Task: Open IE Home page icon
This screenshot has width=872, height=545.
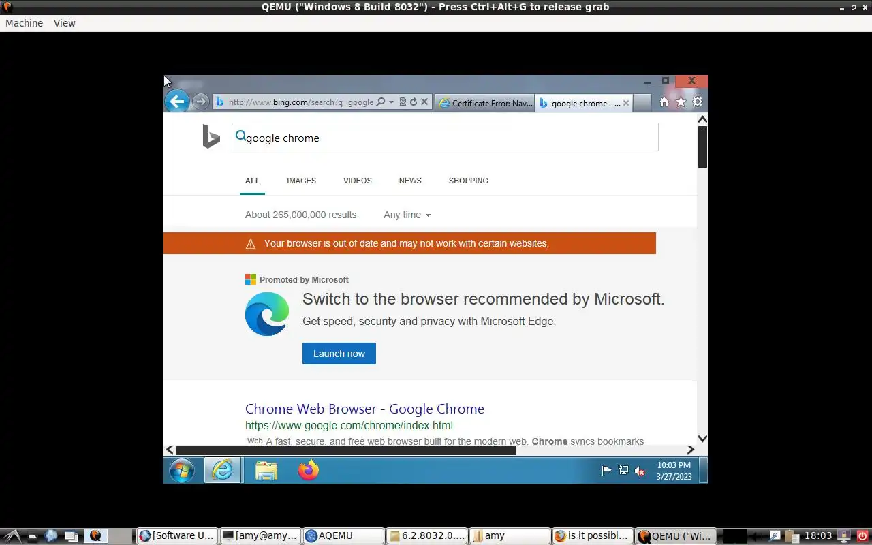Action: pyautogui.click(x=664, y=102)
